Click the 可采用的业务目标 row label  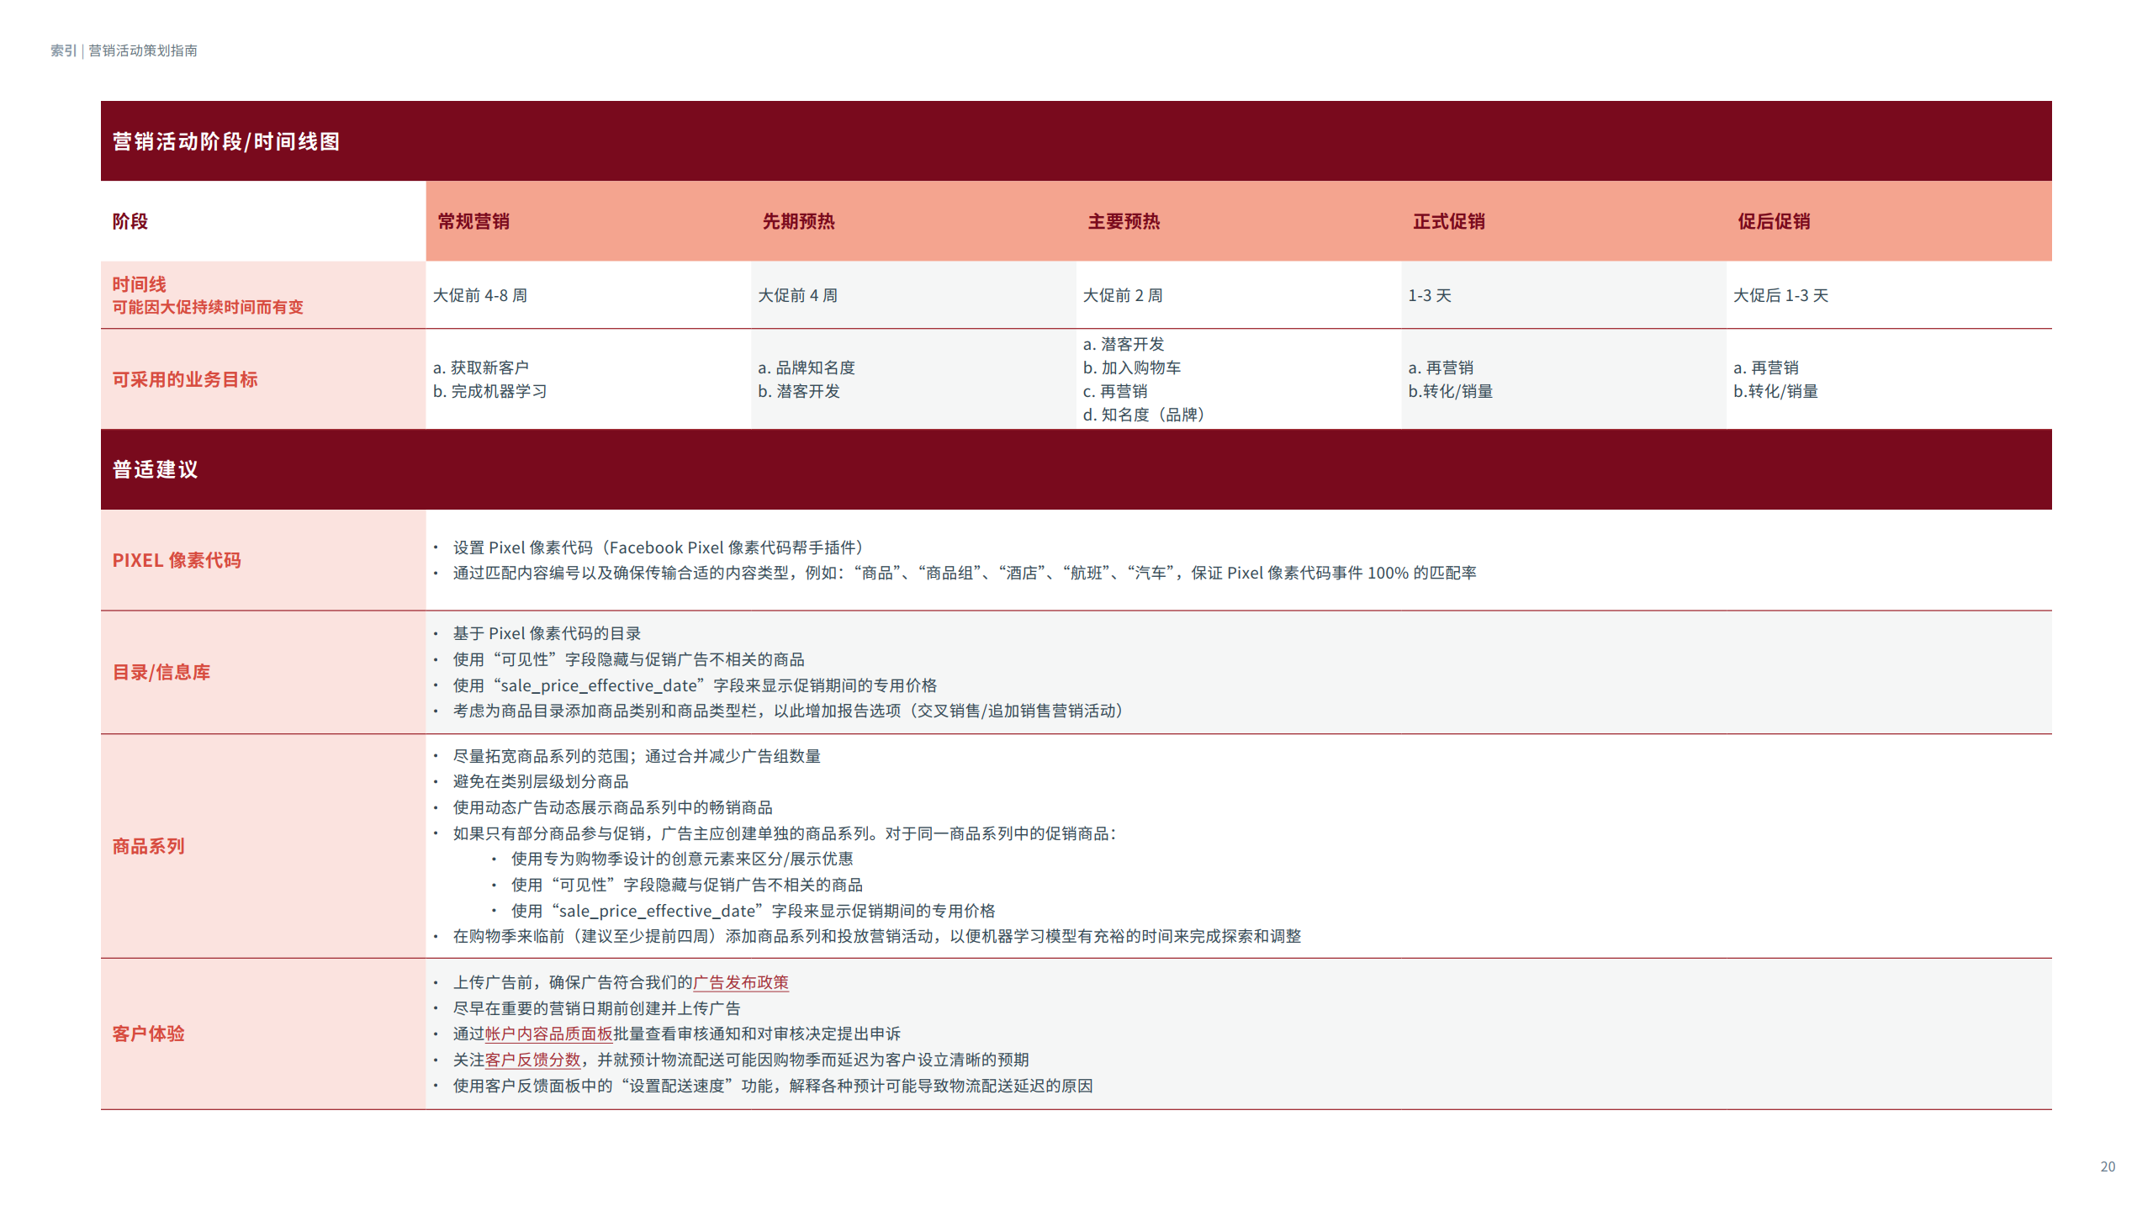pyautogui.click(x=185, y=379)
